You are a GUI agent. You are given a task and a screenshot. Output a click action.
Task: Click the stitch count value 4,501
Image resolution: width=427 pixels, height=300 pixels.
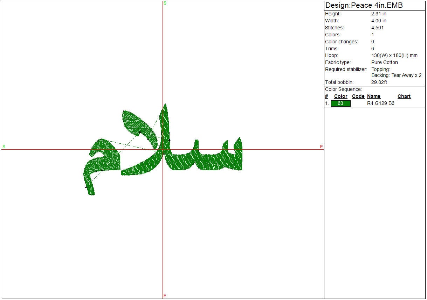(x=377, y=28)
